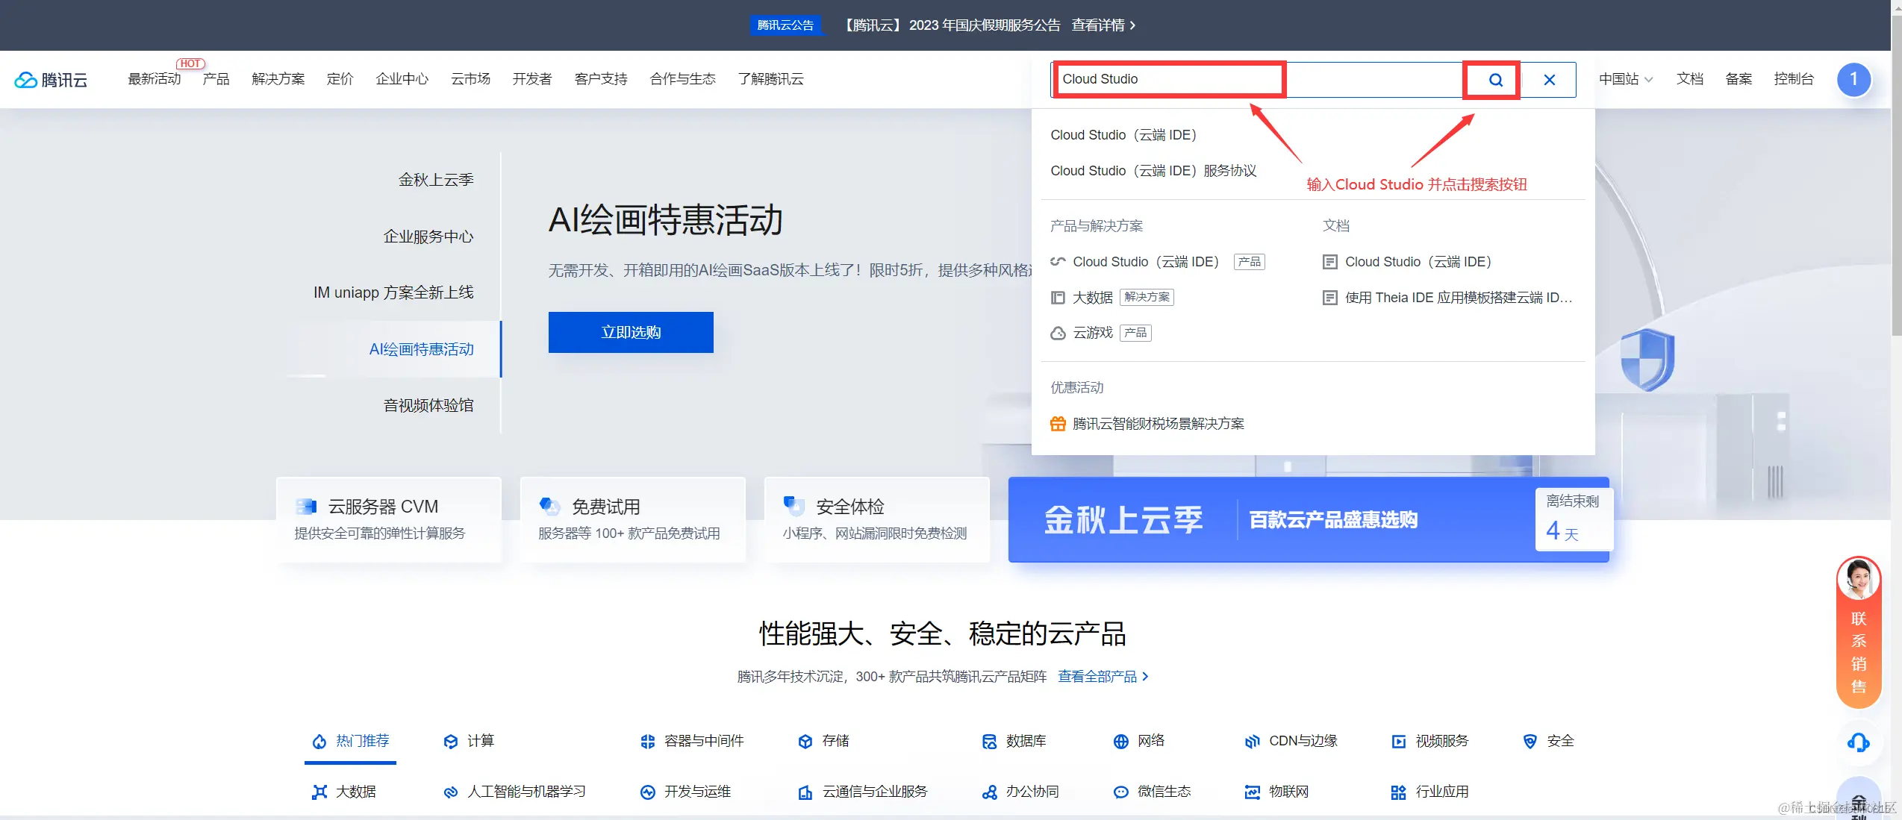Close the search box with X icon

(x=1549, y=80)
